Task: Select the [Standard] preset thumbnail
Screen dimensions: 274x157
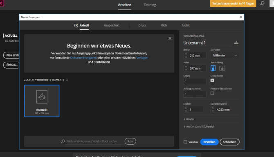Action: click(42, 101)
